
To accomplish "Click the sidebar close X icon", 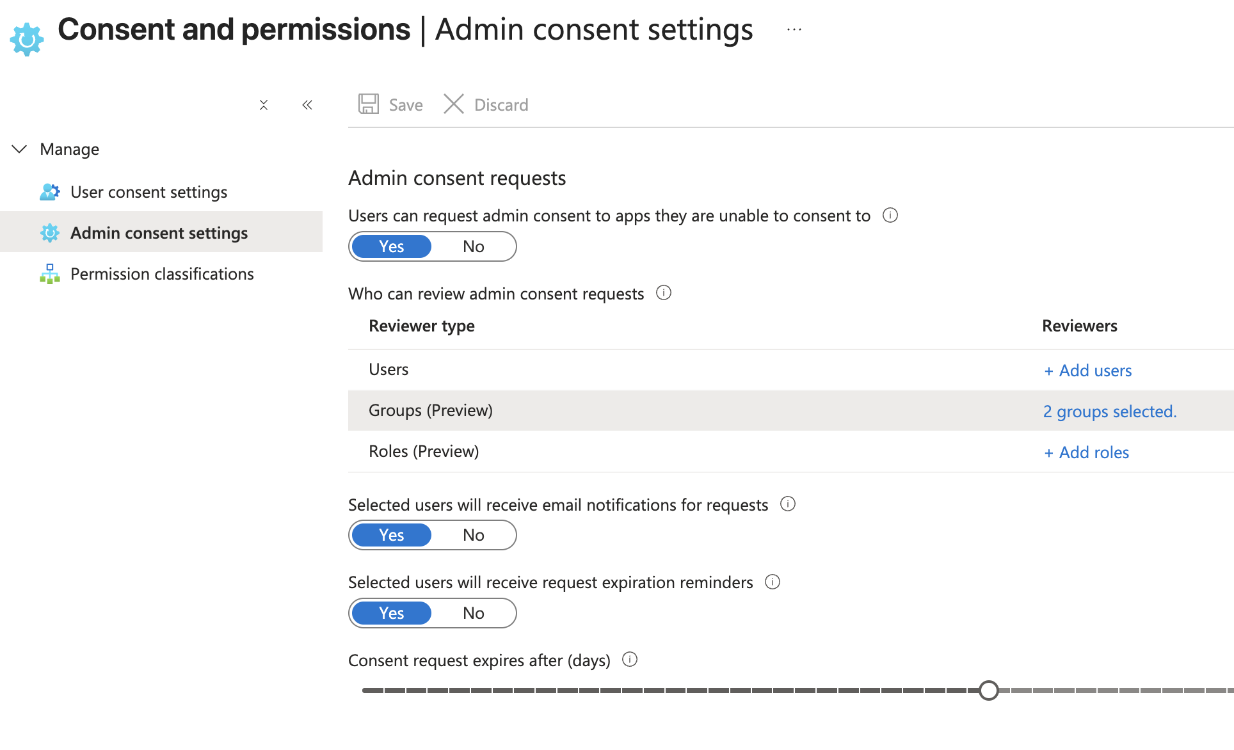I will tap(264, 105).
